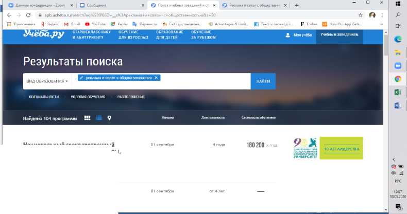Remove the реклама и связи search tag
The height and width of the screenshot is (214, 407).
[x=156, y=78]
